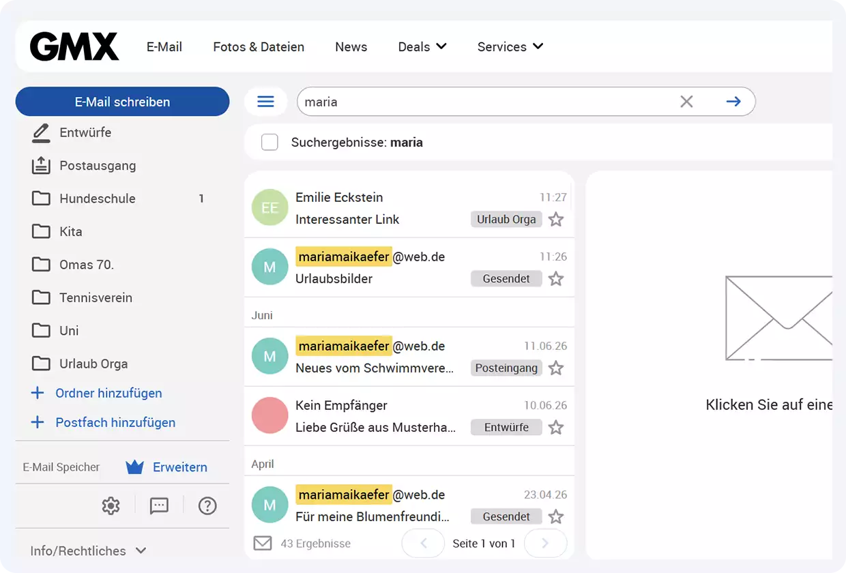Viewport: 846px width, 573px height.
Task: Open settings gear in sidebar
Action: point(111,505)
